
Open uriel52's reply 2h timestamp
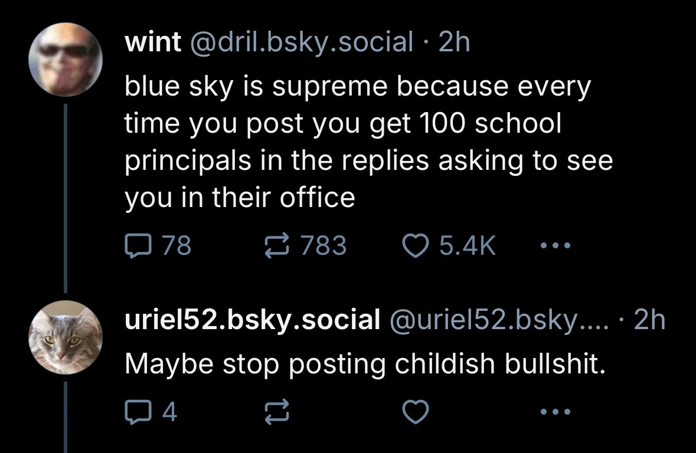[x=650, y=320]
